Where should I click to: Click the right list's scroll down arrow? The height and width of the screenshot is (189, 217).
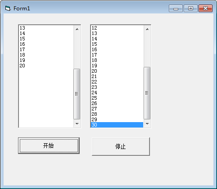click(x=147, y=123)
